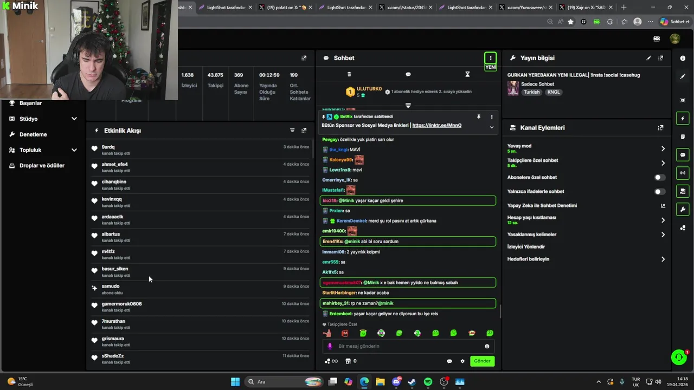Open the green support headset widget
This screenshot has height=390, width=694.
679,357
